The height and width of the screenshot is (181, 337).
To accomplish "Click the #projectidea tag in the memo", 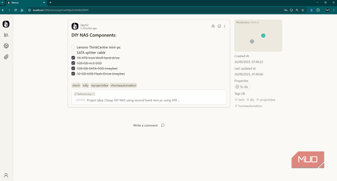I will tap(99, 85).
